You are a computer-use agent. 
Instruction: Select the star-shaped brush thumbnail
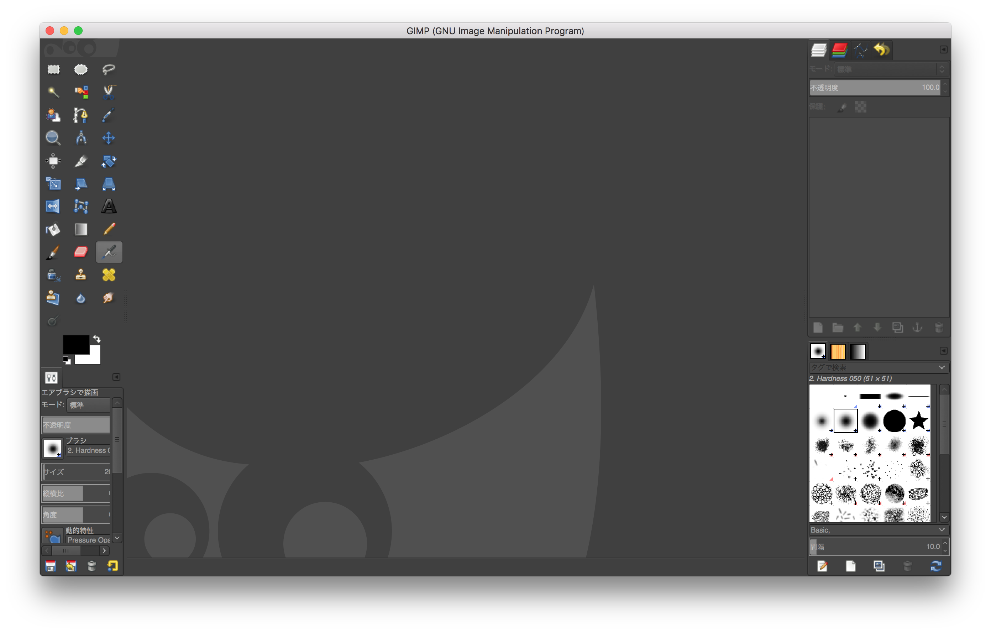point(919,420)
